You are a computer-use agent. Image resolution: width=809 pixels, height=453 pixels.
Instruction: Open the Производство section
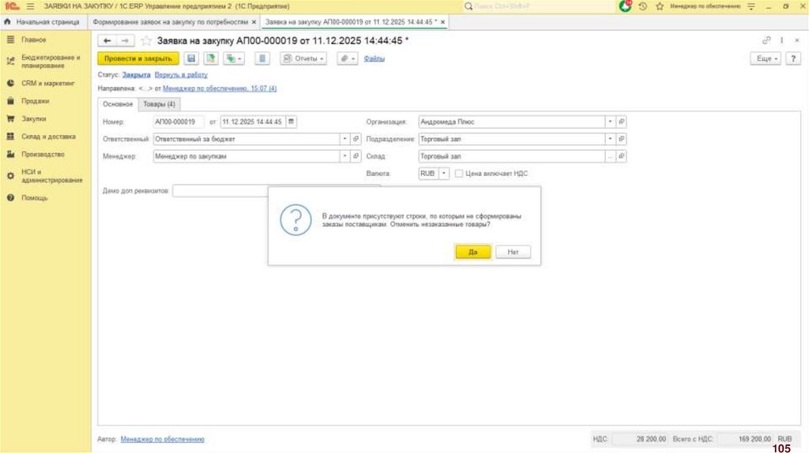[43, 154]
